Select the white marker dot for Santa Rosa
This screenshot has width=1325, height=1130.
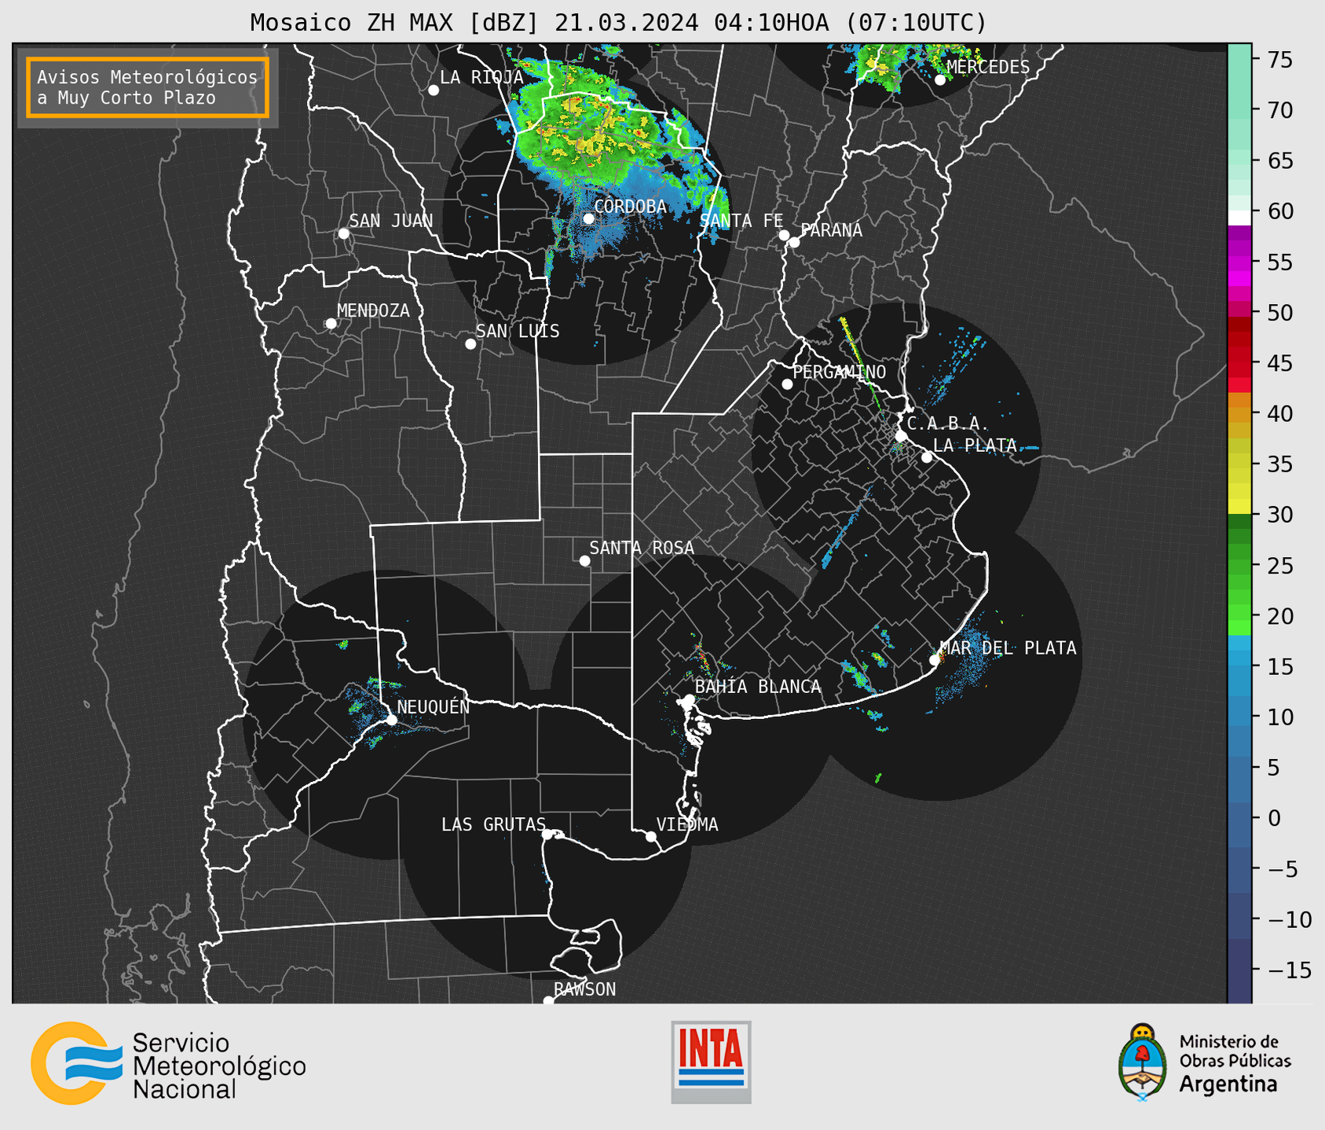click(584, 561)
